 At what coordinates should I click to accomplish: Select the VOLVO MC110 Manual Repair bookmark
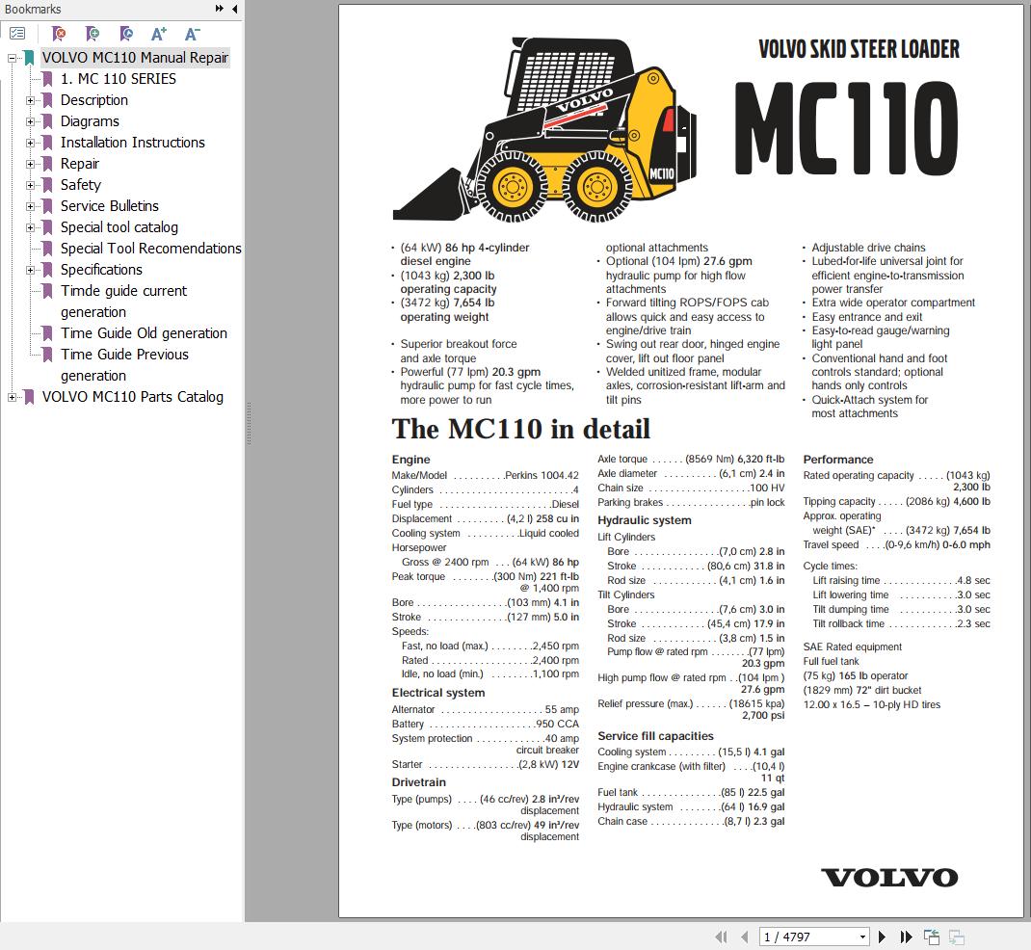(135, 58)
